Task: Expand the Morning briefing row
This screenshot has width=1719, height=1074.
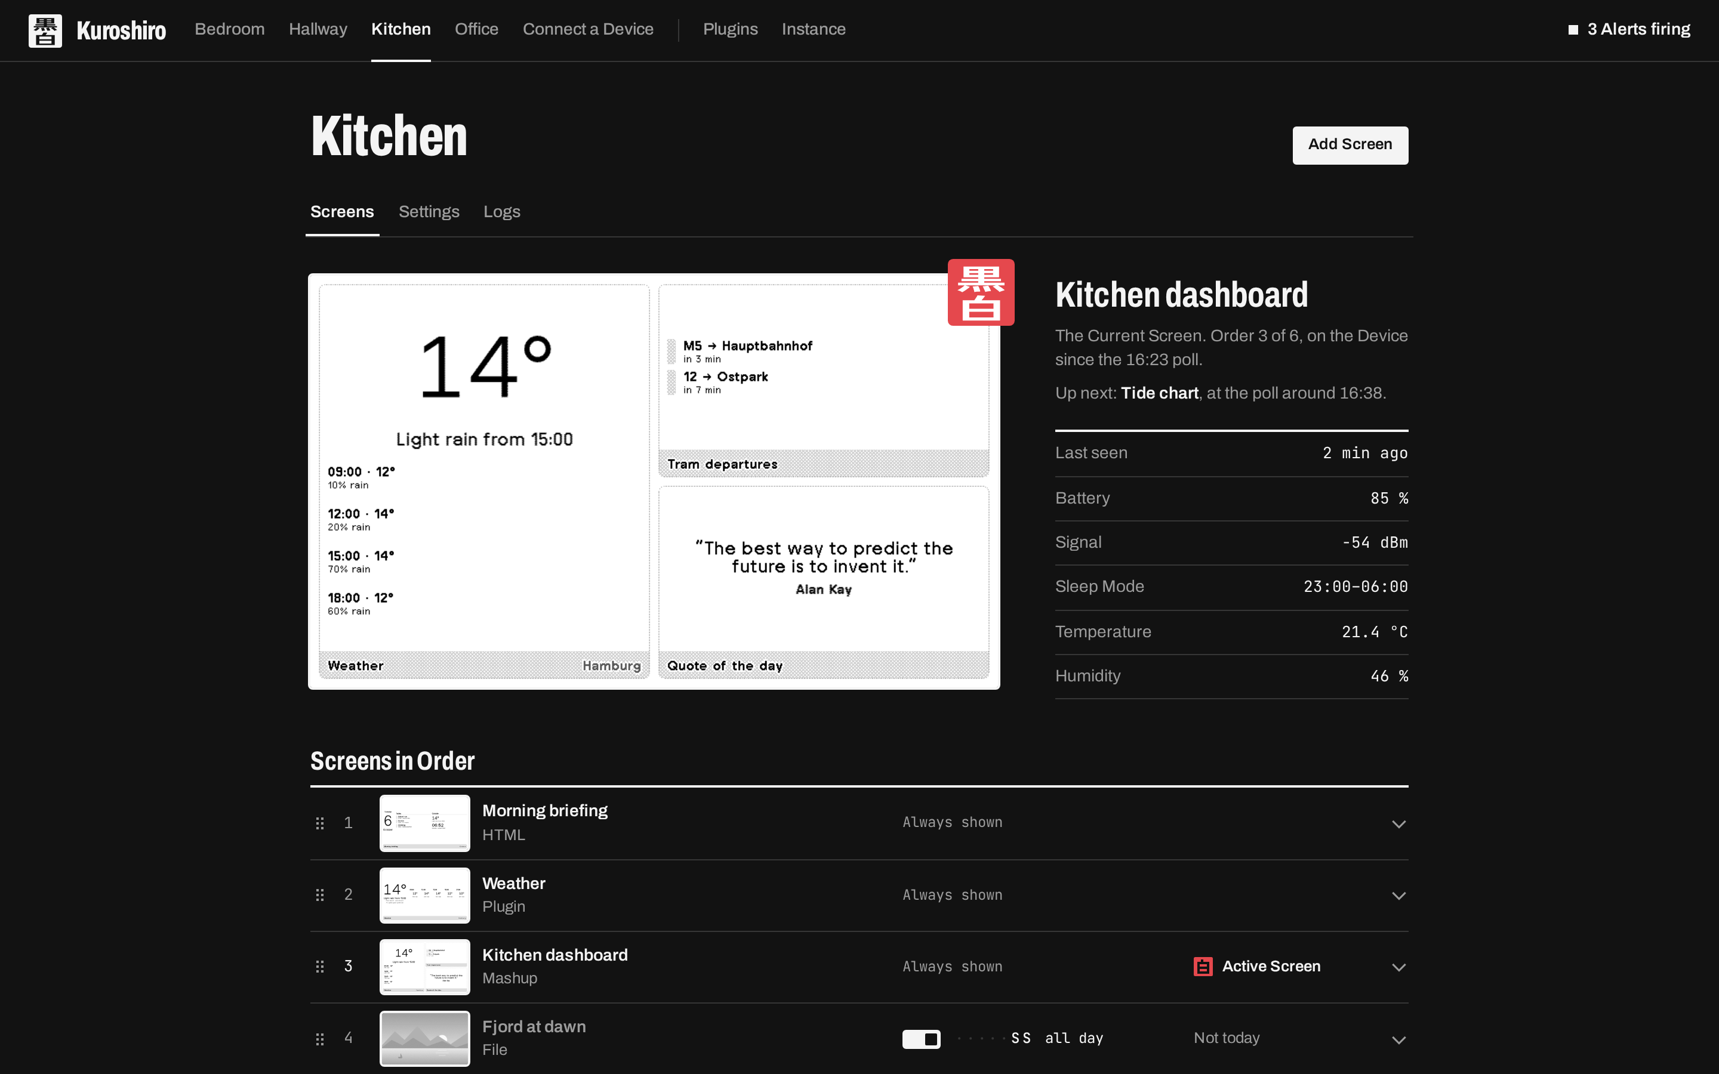Action: click(x=1398, y=824)
